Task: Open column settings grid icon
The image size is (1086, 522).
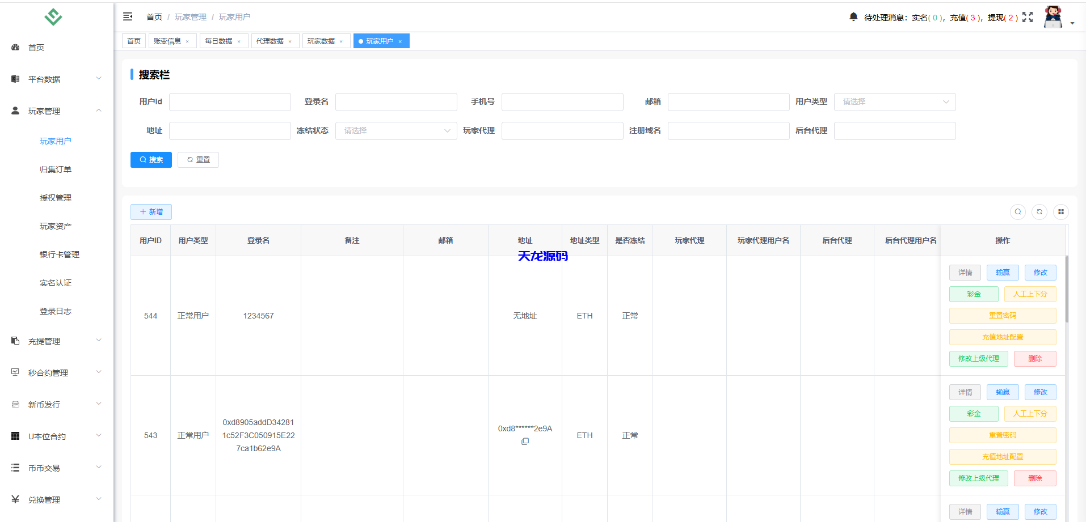Action: pyautogui.click(x=1060, y=211)
